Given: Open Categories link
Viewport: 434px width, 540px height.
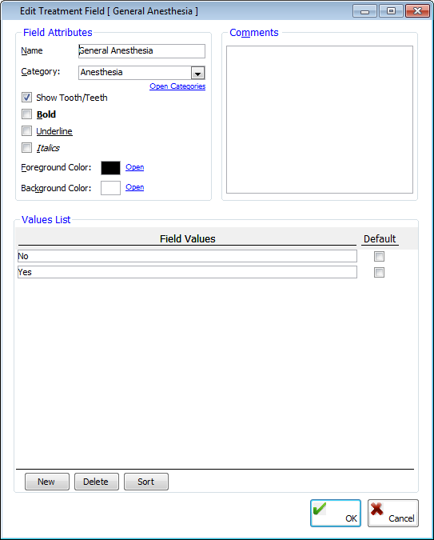Looking at the screenshot, I should pos(177,86).
